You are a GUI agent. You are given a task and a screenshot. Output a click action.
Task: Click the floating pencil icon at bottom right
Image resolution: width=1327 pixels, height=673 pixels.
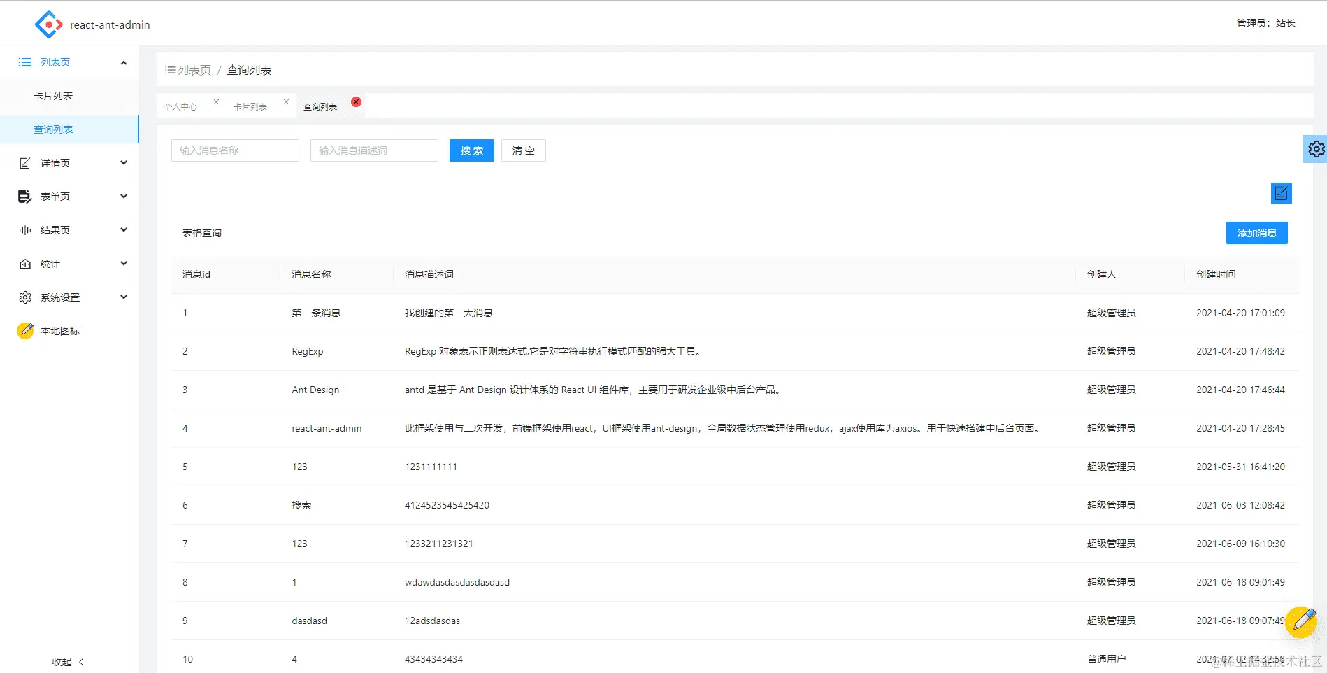(x=1301, y=620)
